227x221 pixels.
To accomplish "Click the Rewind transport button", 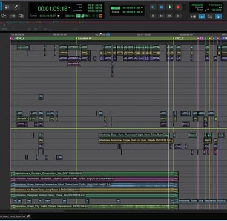I will [x=161, y=16].
